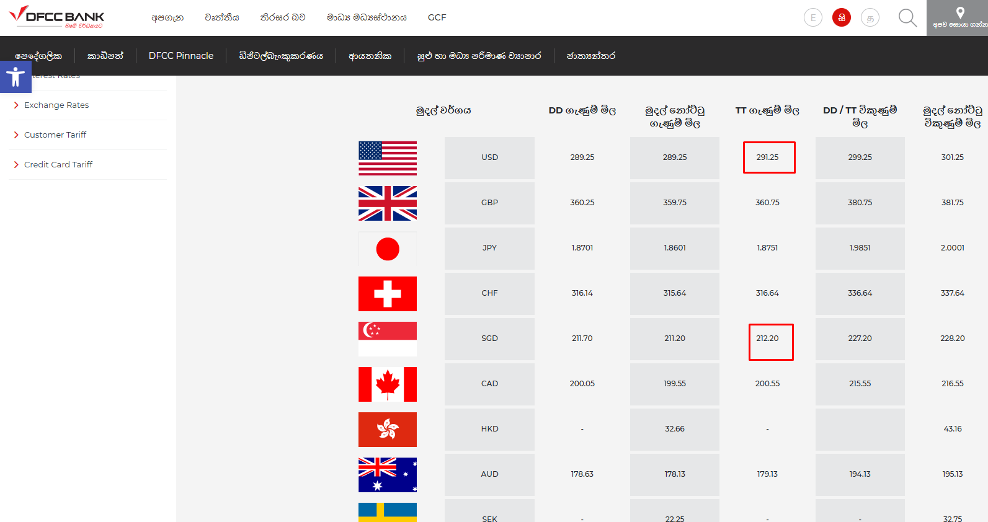
Task: Click the Canada flag image
Action: coord(388,384)
